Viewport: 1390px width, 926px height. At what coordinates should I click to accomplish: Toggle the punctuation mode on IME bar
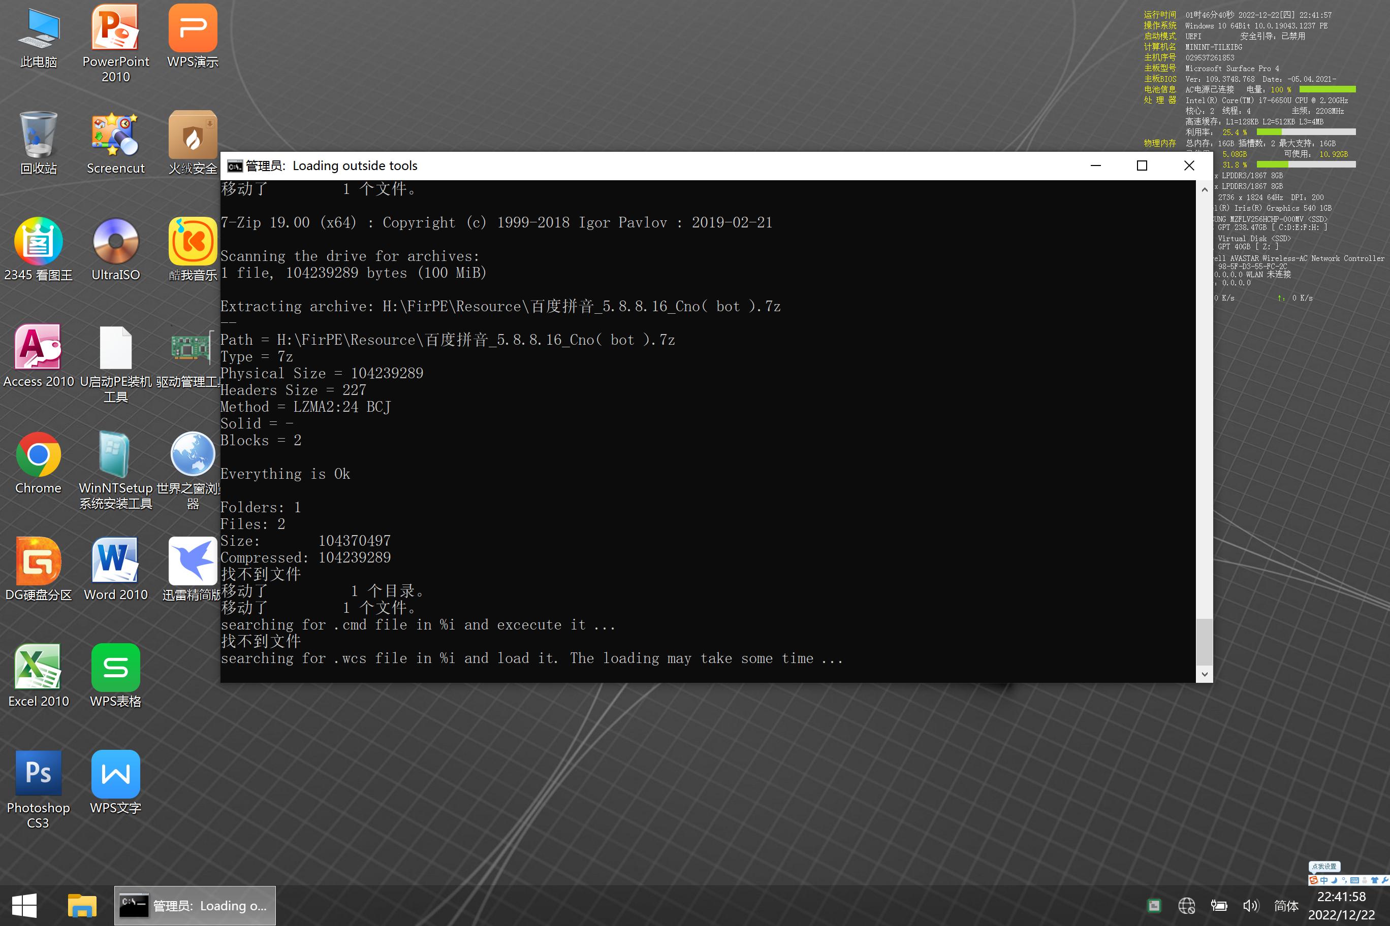coord(1344,880)
